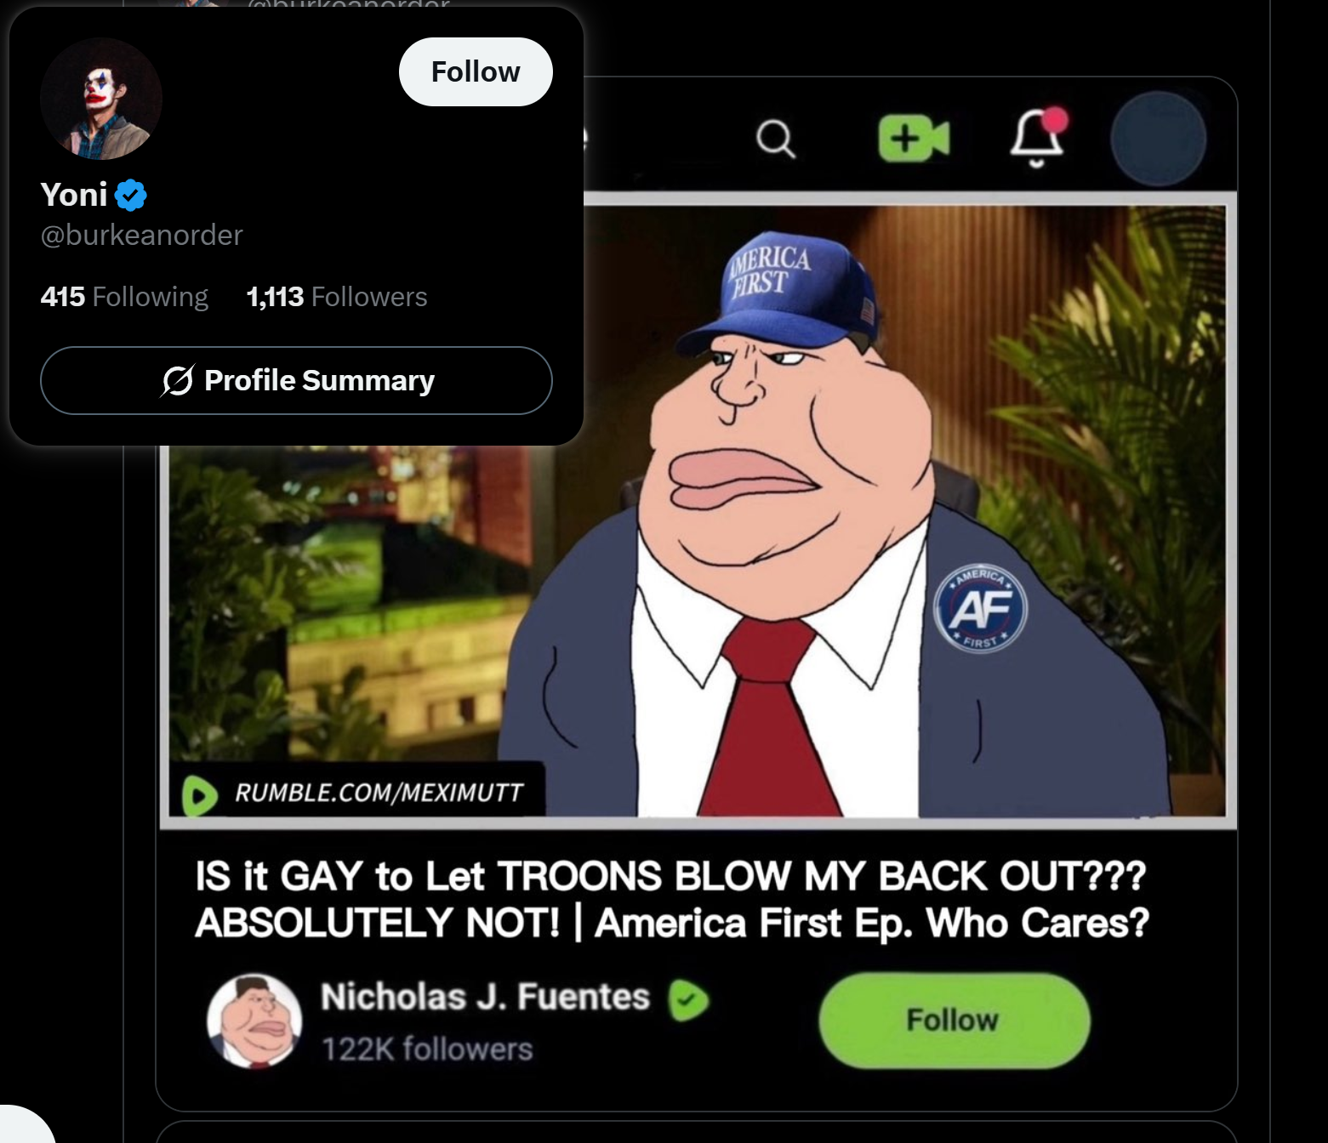The image size is (1328, 1143).
Task: Click the green Rumble play logo
Action: tap(199, 795)
